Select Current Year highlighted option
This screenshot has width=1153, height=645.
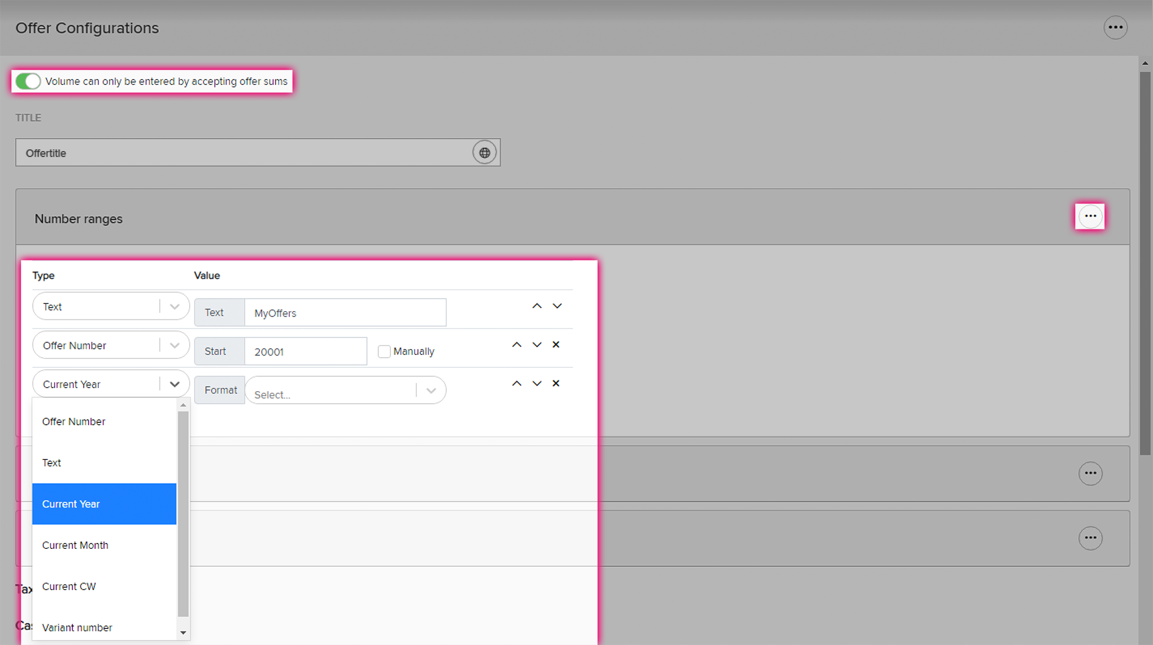pyautogui.click(x=105, y=504)
